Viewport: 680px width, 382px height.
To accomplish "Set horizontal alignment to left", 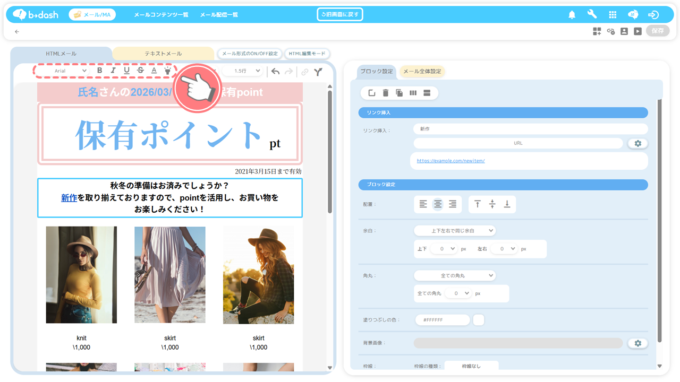I will click(x=423, y=204).
